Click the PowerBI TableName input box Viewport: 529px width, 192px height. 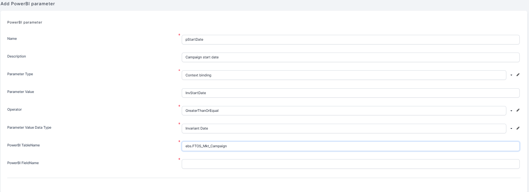(350, 146)
